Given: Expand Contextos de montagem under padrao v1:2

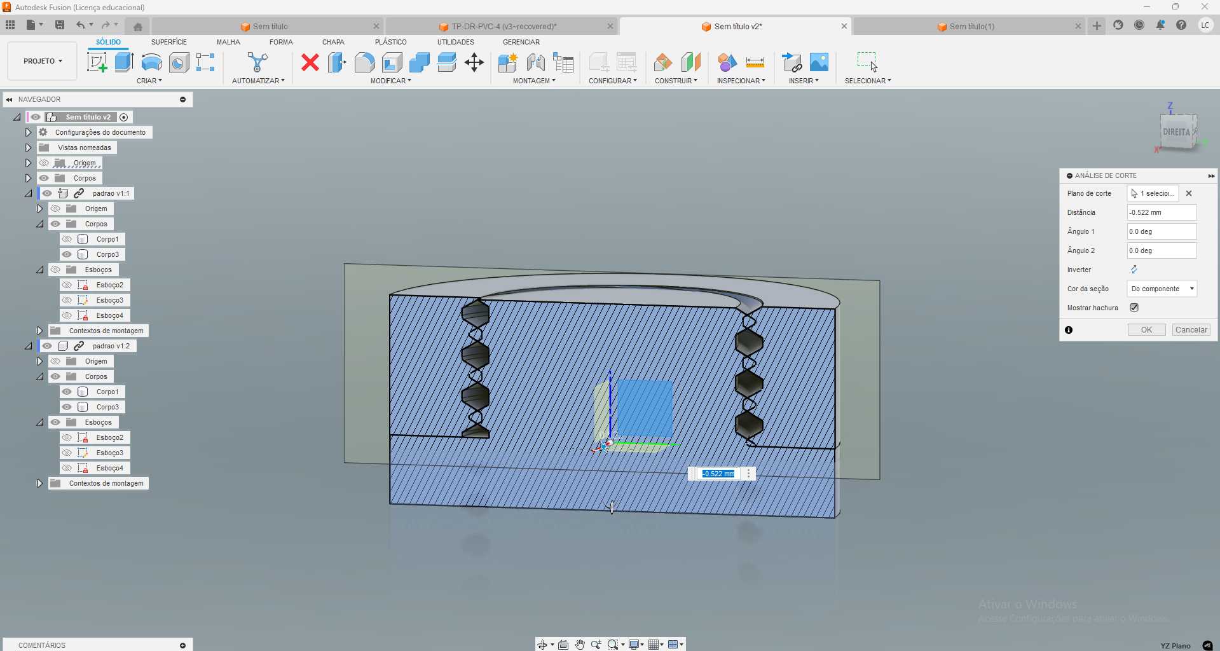Looking at the screenshot, I should (39, 483).
